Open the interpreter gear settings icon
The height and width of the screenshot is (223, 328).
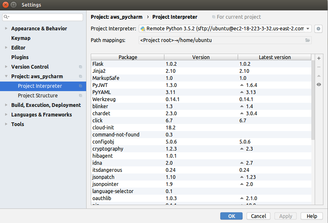point(318,29)
